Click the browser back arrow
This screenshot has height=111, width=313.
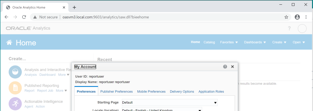click(x=6, y=17)
